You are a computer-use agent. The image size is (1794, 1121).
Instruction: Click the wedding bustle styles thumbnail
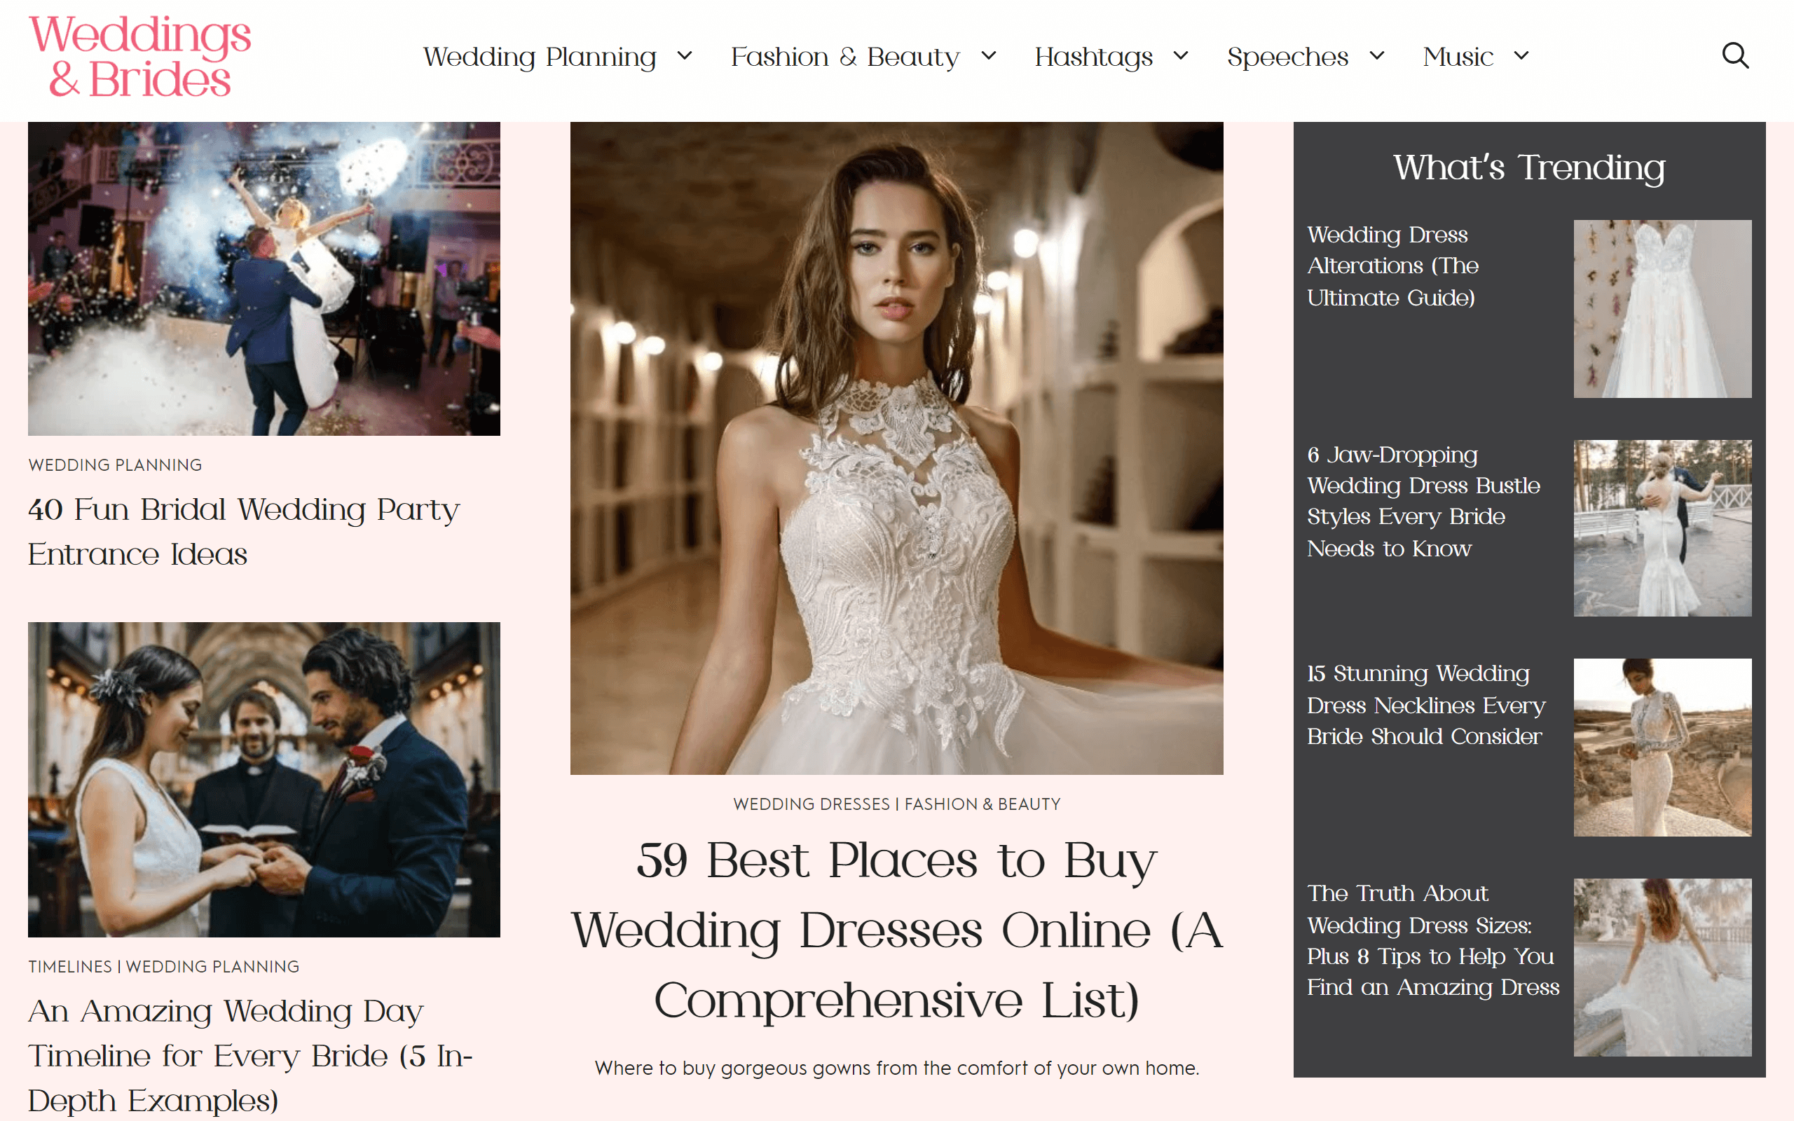[1662, 528]
